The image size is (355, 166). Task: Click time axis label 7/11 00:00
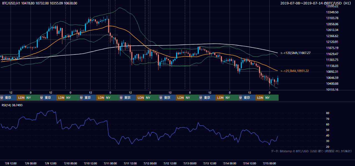[110, 163]
